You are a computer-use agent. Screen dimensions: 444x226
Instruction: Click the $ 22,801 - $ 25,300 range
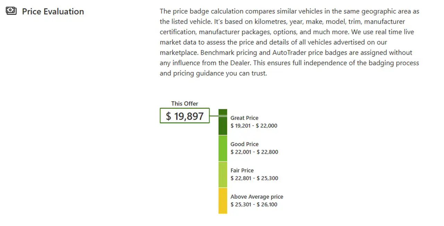point(254,178)
